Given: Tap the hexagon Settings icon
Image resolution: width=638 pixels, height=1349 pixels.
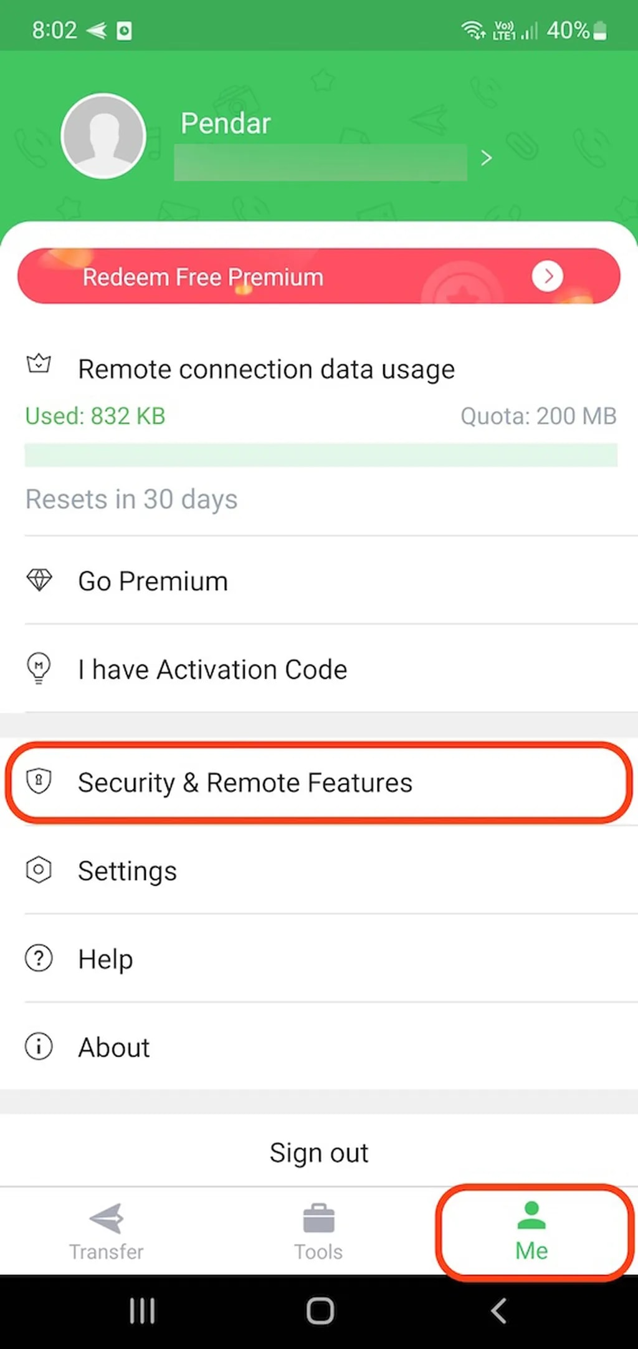Looking at the screenshot, I should coord(39,870).
